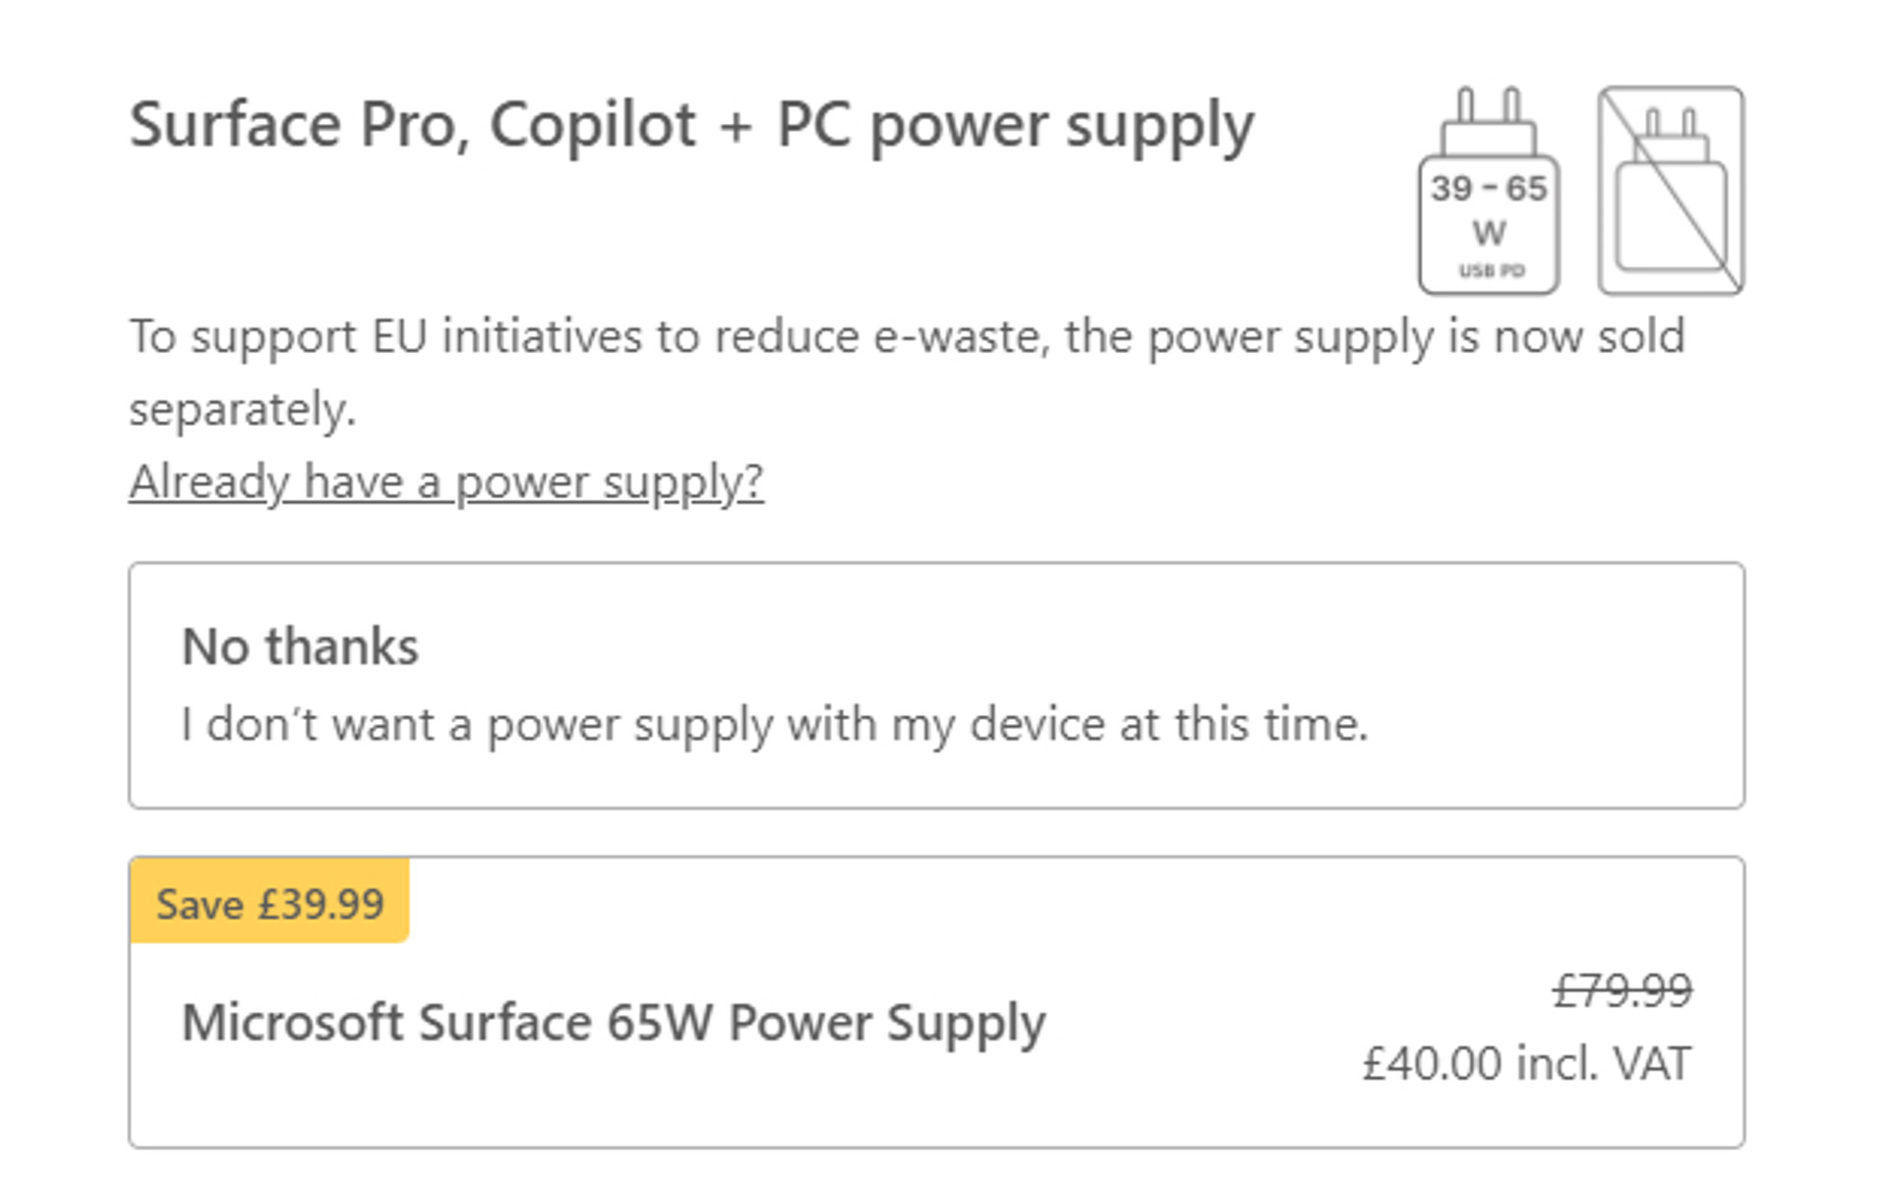Screen dimensions: 1888x1200
Task: Click the diagonal strike line on the no-charger icon
Action: (1672, 191)
